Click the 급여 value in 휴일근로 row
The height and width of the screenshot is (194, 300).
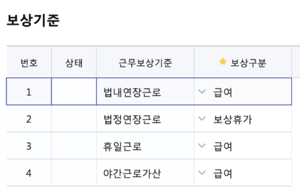point(223,147)
